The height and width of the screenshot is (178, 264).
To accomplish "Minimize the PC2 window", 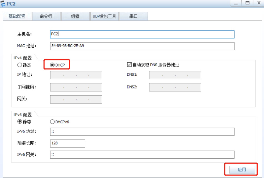I will (236, 3).
